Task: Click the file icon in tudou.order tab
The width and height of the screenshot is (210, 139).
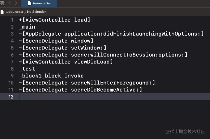Action: pos(29,3)
